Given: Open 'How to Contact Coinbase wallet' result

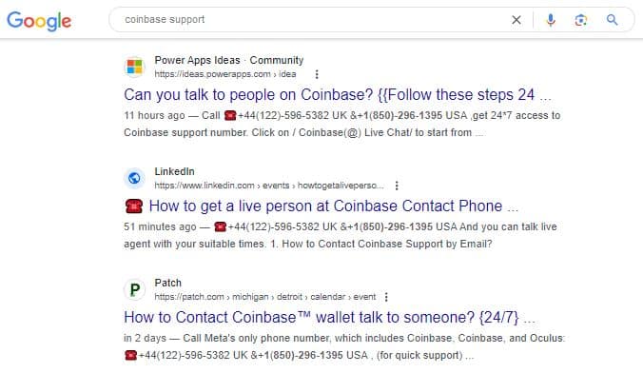Looking at the screenshot, I should [329, 317].
